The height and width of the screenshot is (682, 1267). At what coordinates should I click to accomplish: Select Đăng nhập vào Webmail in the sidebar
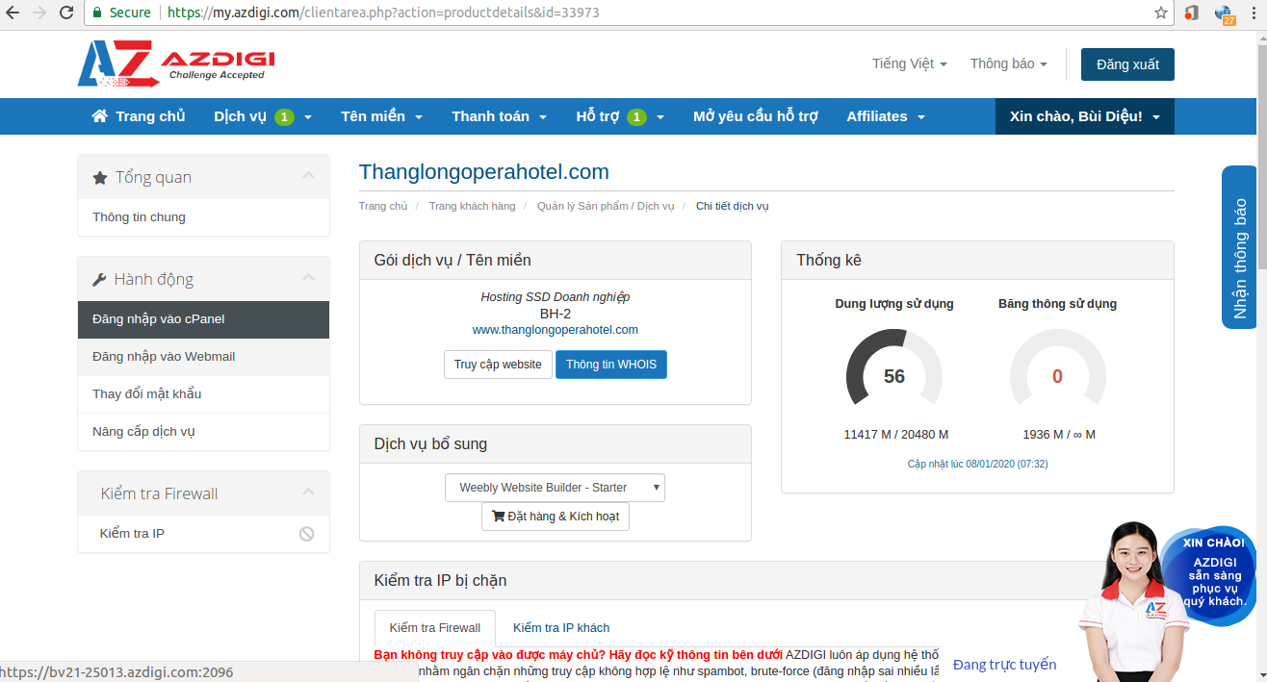pyautogui.click(x=203, y=357)
